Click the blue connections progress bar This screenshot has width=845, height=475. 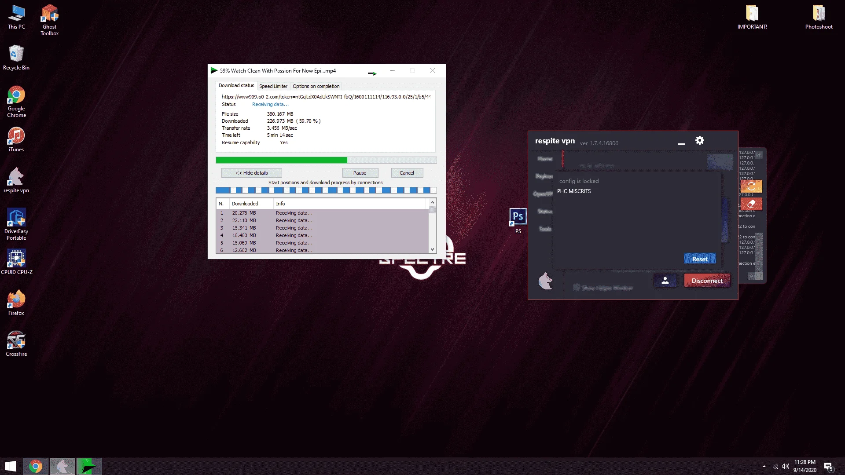point(326,190)
